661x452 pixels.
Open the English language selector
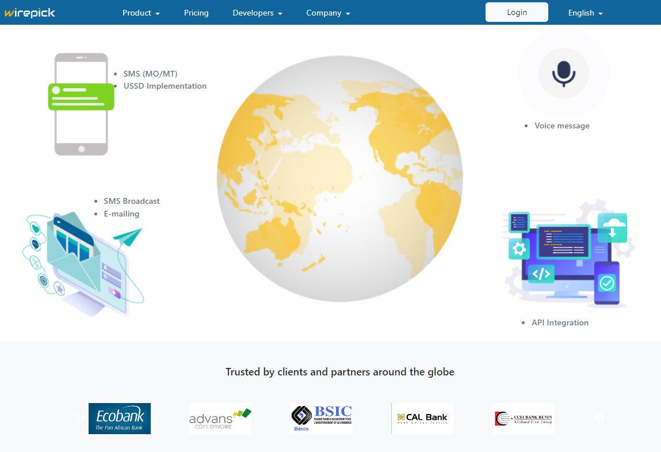(x=586, y=13)
